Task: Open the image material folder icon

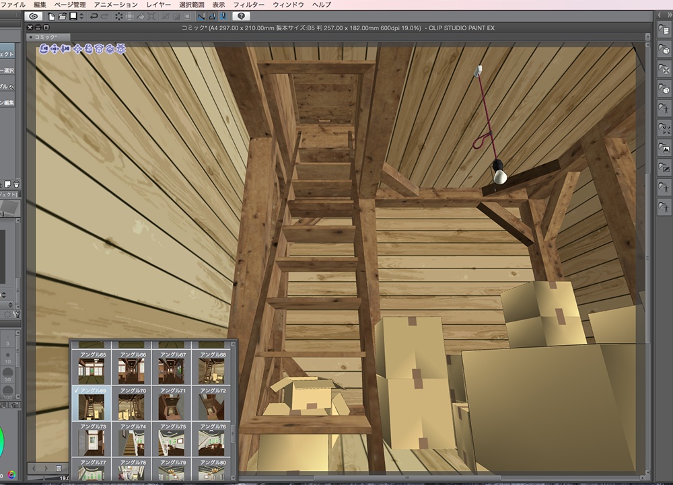Action: coord(664,148)
